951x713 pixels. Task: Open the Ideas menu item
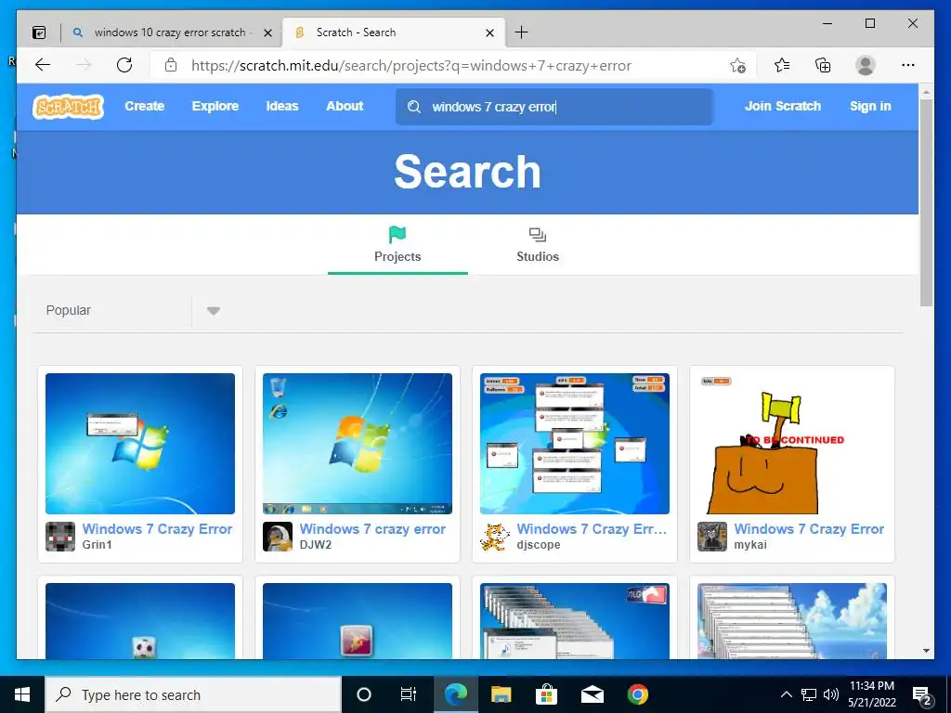click(x=282, y=106)
